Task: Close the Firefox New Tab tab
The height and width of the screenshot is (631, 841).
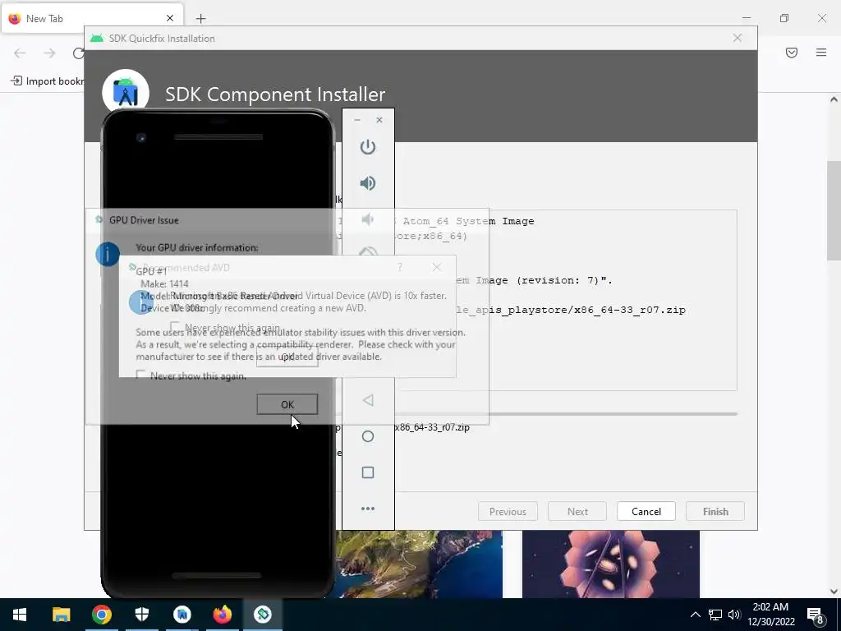Action: pyautogui.click(x=170, y=18)
